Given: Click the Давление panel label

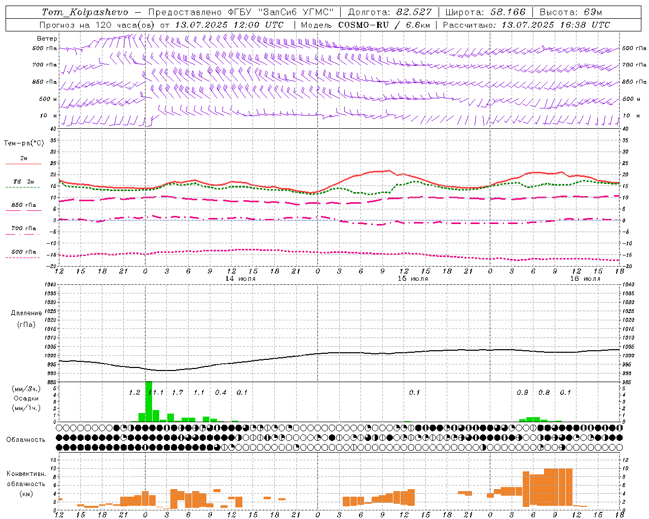Looking at the screenshot, I should (x=26, y=313).
